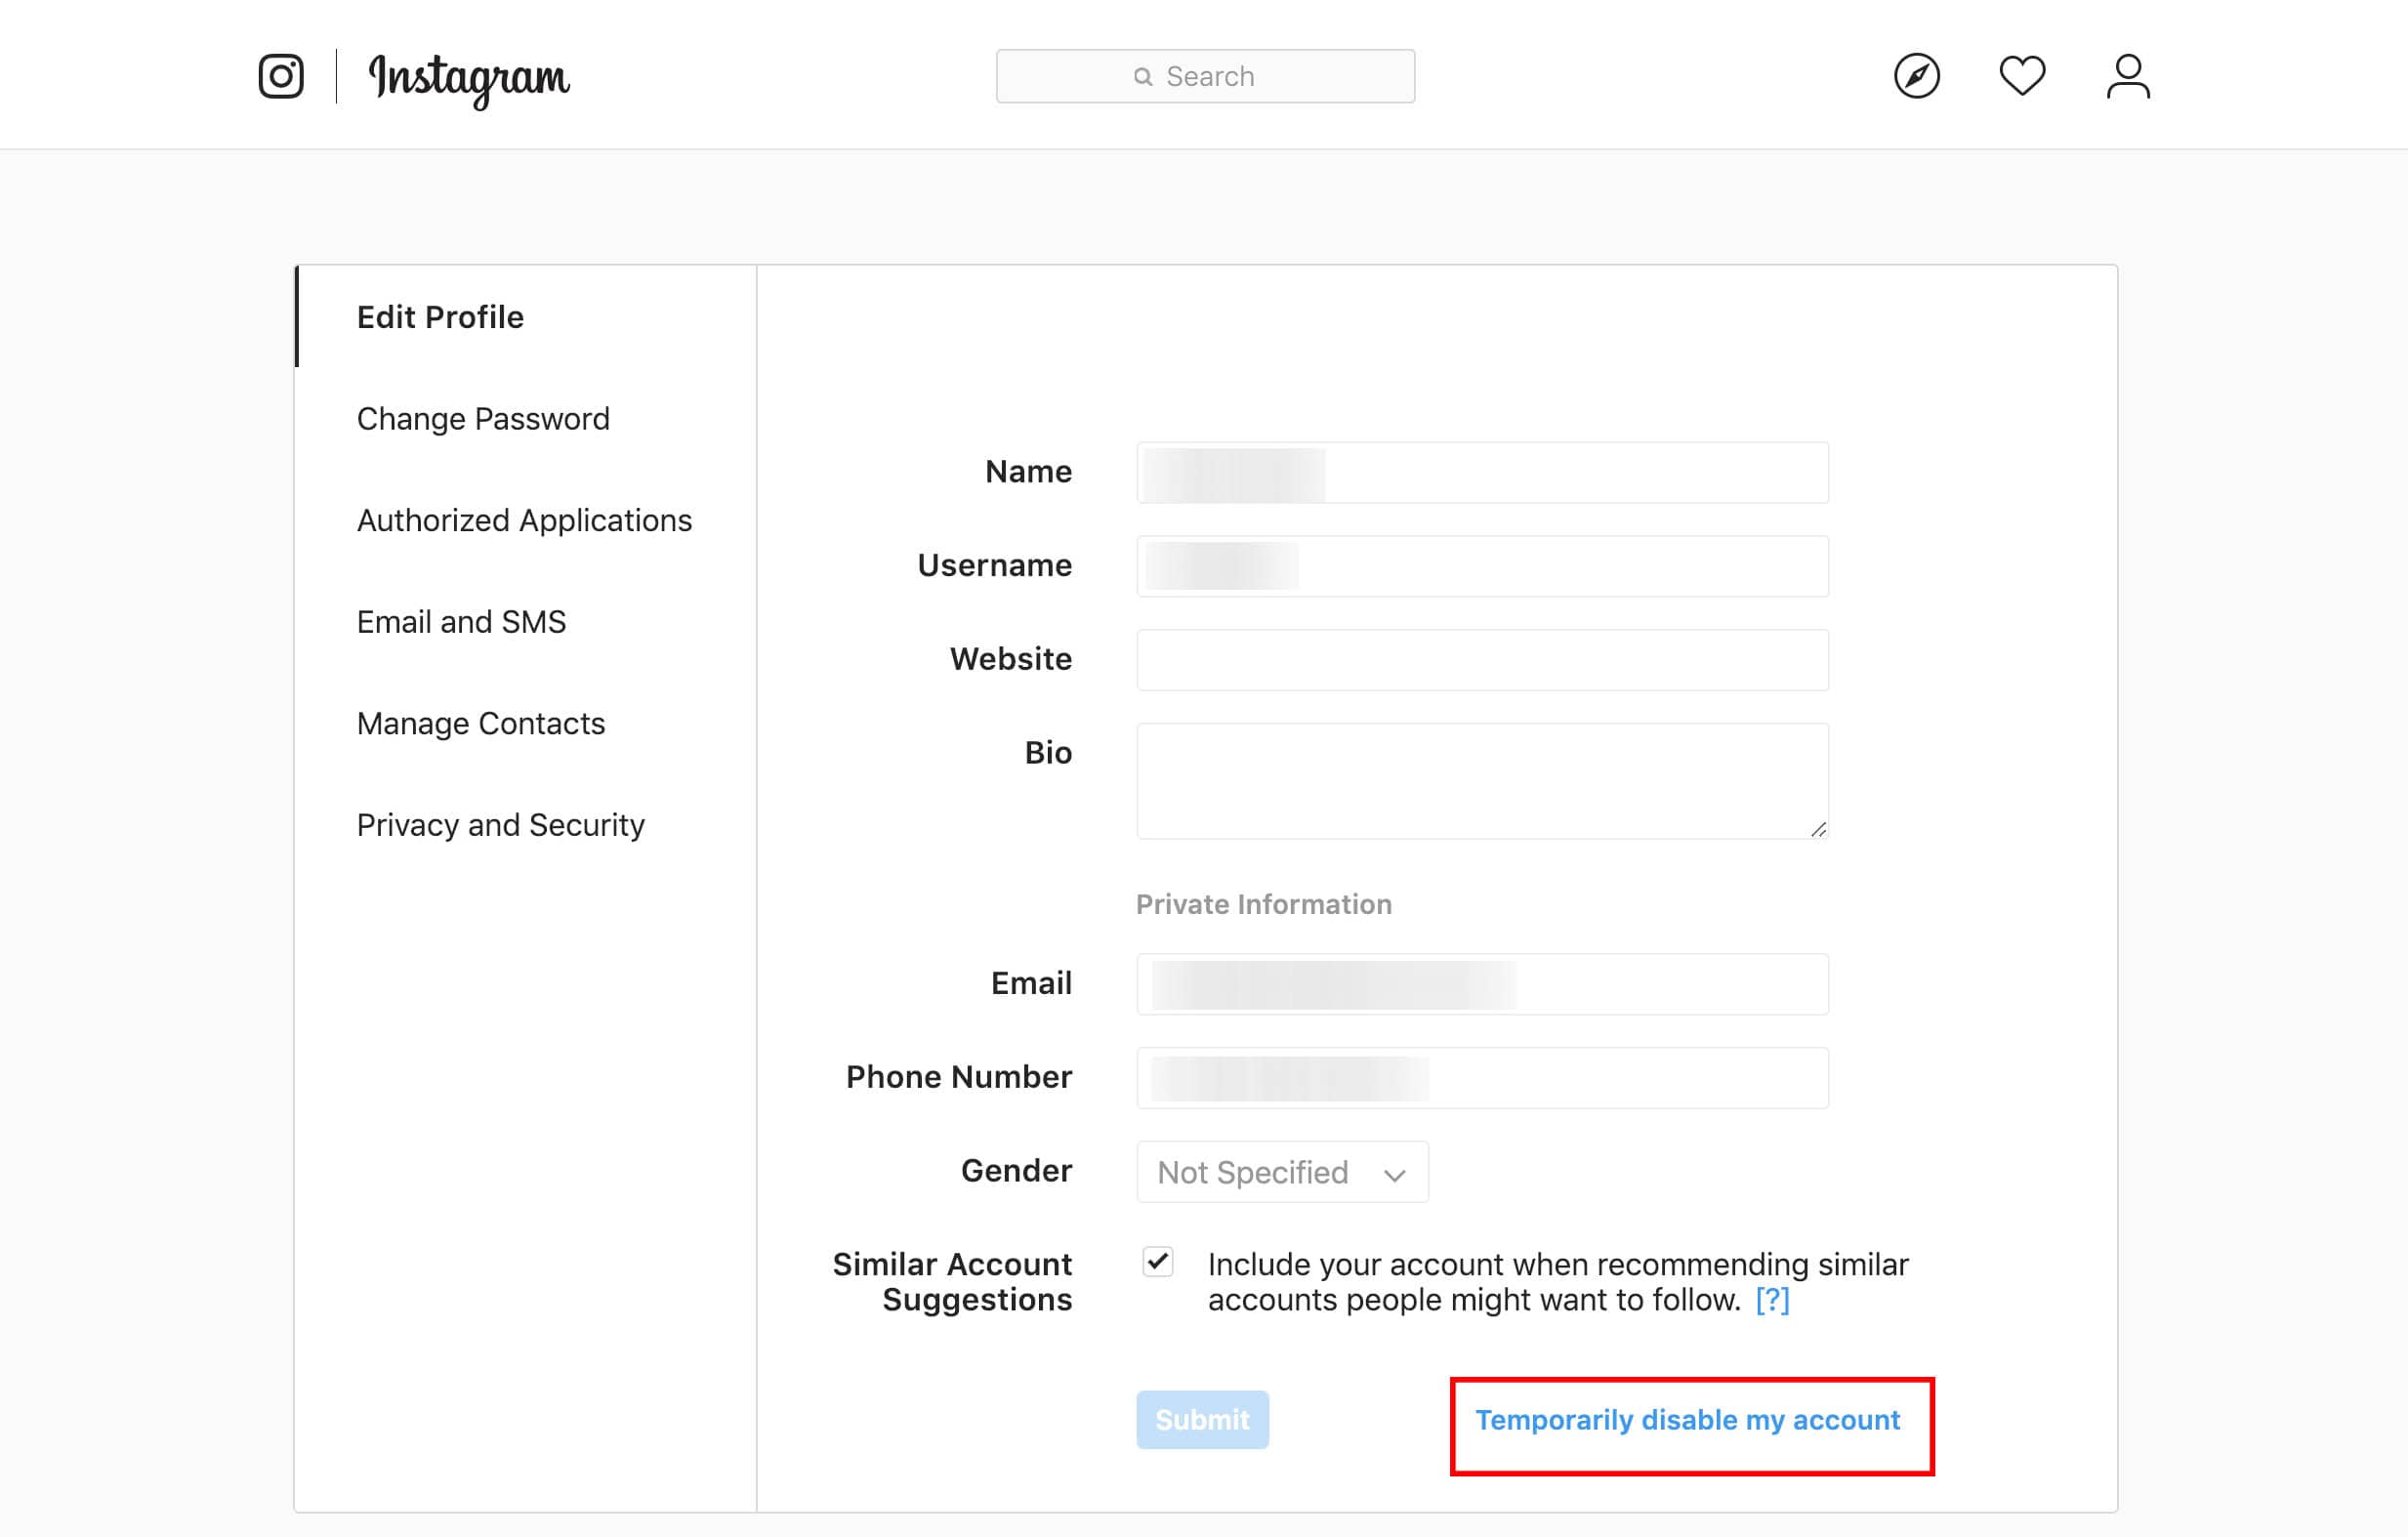
Task: Open Authorized Applications section
Action: [x=524, y=520]
